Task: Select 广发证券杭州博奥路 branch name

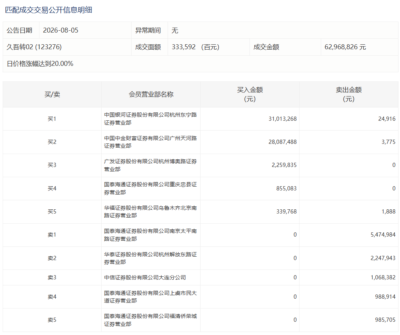Action: click(x=151, y=165)
